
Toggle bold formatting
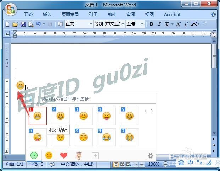(x=151, y=24)
